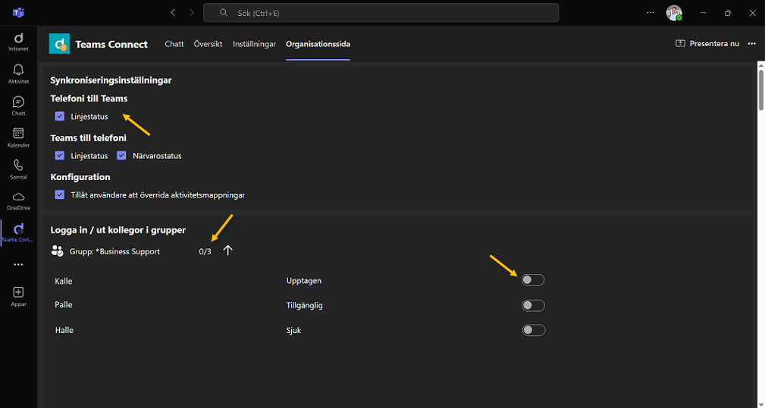Click Upptagen status text

(x=304, y=281)
